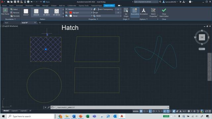Toggle the drawing grid display
This screenshot has height=119, width=212.
tap(141, 111)
